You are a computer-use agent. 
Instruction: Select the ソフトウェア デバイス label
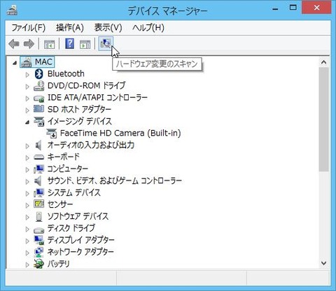pos(78,216)
